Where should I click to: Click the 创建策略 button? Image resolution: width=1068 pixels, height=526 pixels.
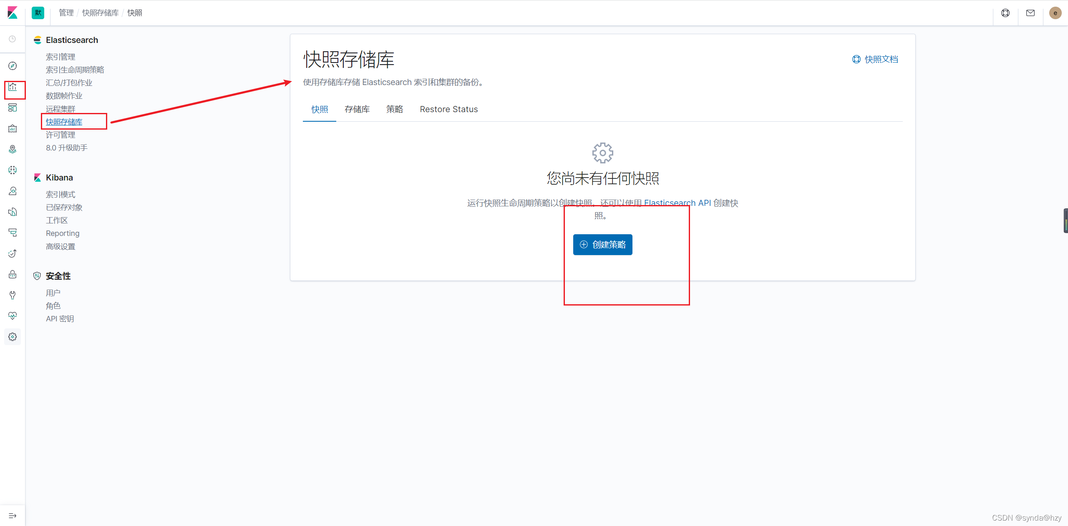click(602, 245)
